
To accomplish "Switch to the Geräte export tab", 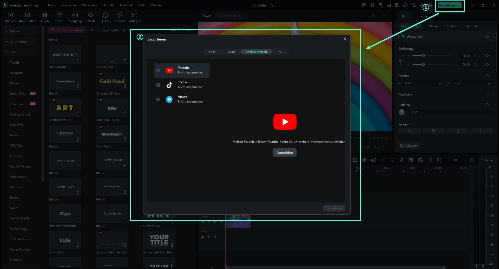I will pyautogui.click(x=231, y=52).
